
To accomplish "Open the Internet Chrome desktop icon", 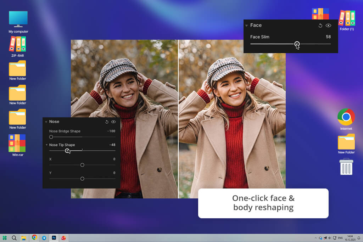I will (346, 119).
